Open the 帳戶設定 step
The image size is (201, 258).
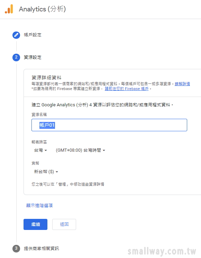point(33,35)
